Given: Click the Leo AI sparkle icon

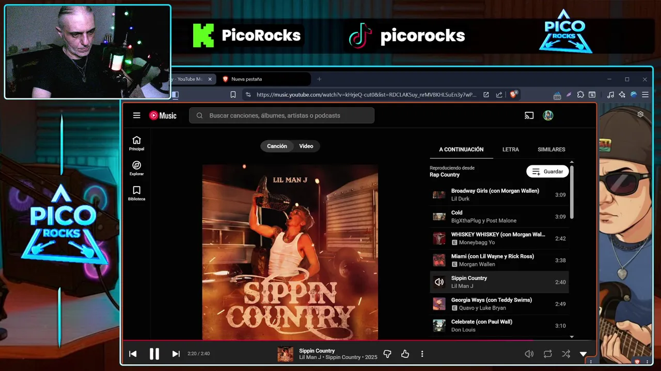Looking at the screenshot, I should [x=622, y=95].
